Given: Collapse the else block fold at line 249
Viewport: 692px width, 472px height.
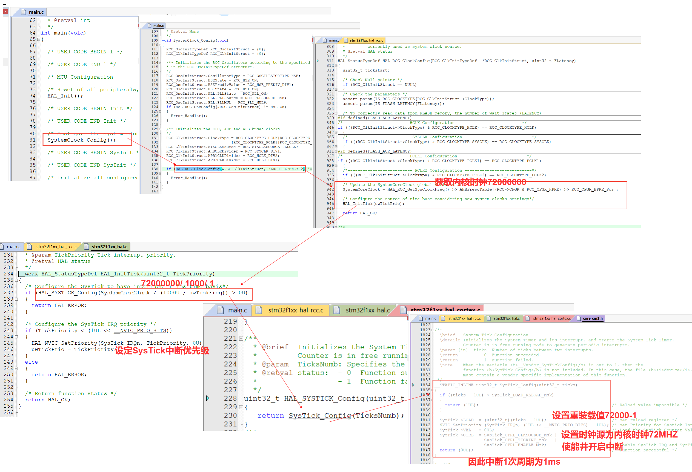Looking at the screenshot, I should [16, 368].
